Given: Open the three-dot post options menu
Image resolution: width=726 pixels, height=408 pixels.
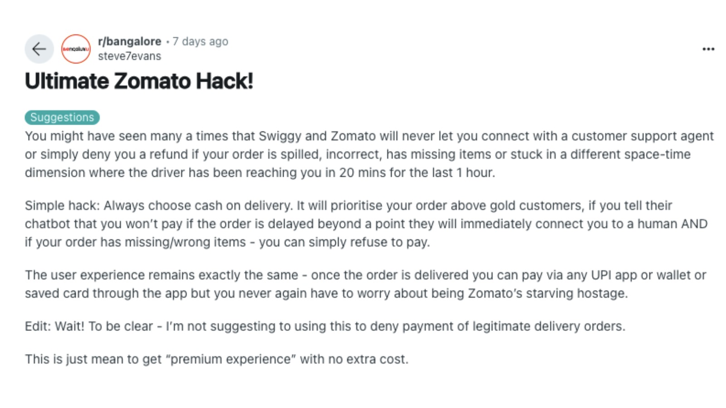Looking at the screenshot, I should tap(708, 49).
